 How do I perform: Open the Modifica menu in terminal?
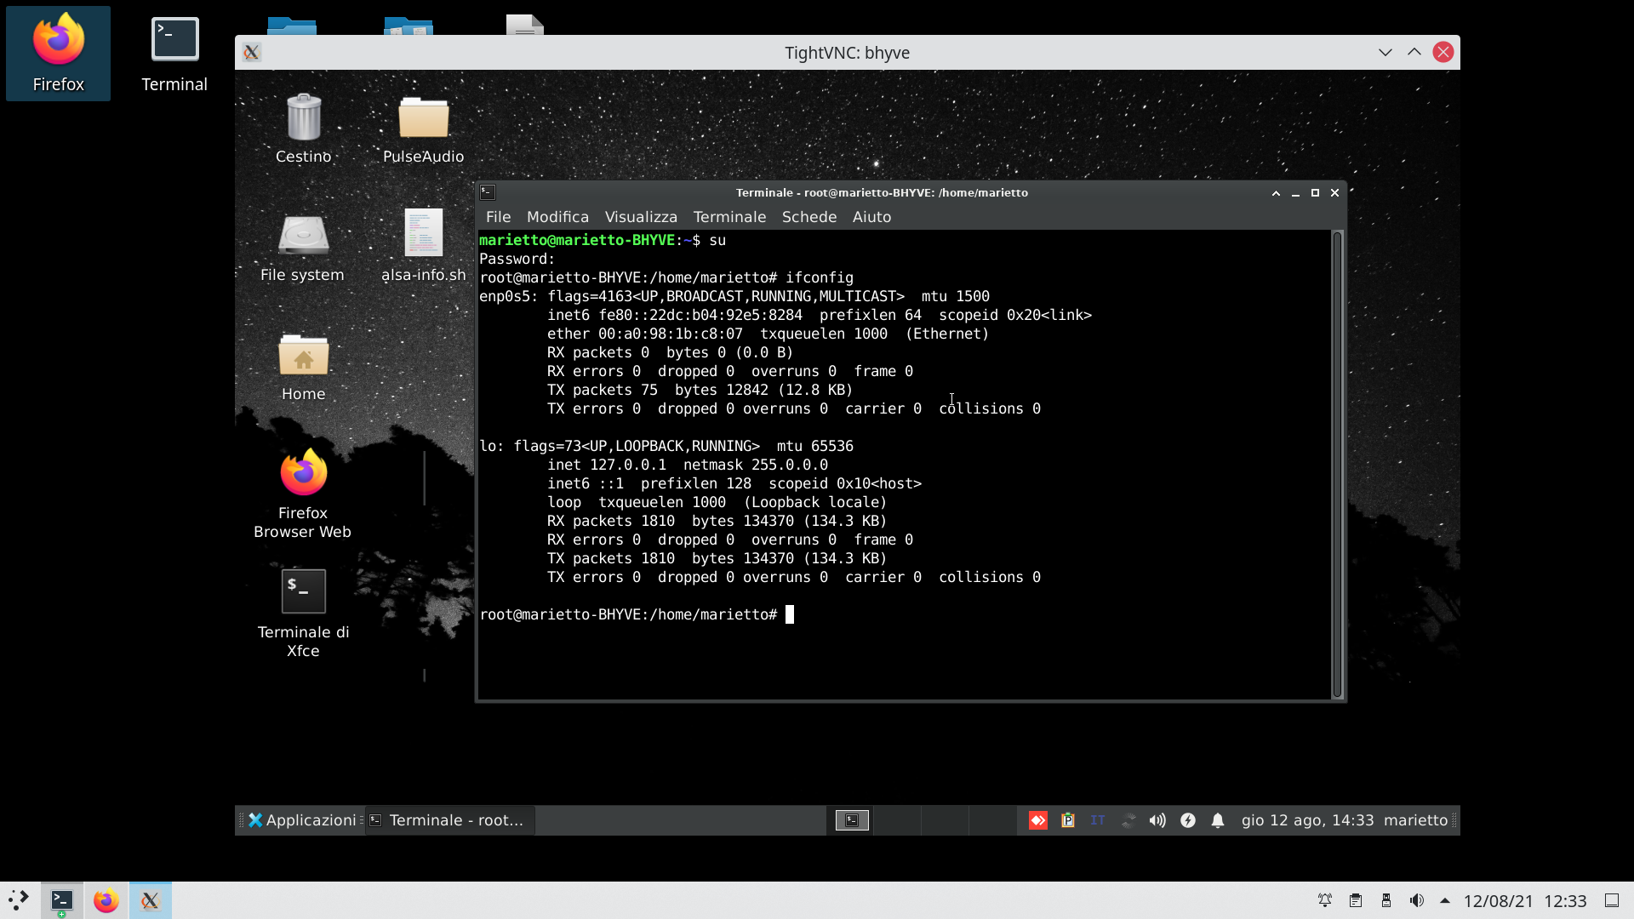557,217
